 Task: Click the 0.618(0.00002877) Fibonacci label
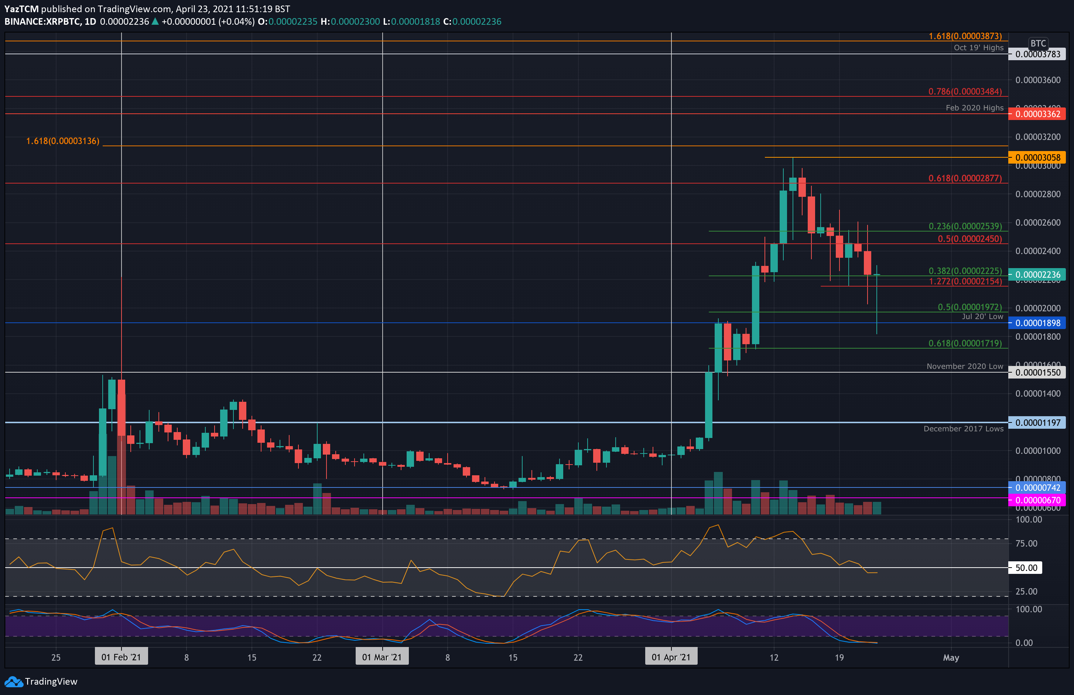point(965,178)
